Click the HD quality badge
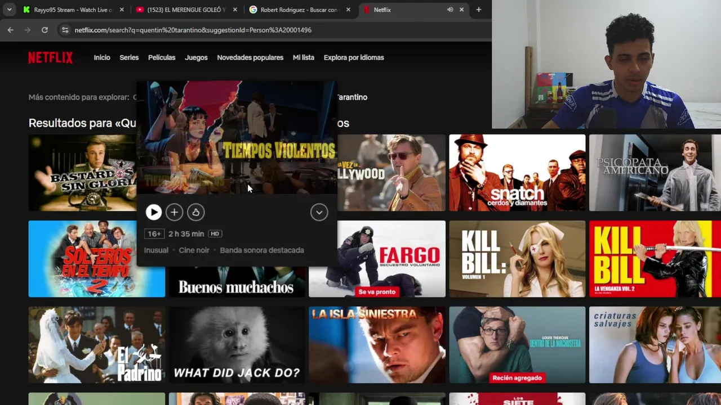 215,234
